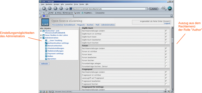Check Forumbeiträge anlegen checkbox
202x93 pixels.
(x=166, y=63)
